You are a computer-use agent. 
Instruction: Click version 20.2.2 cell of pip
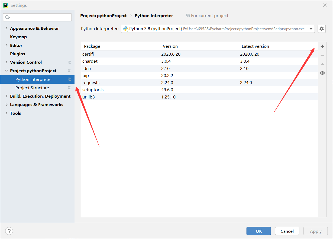167,75
